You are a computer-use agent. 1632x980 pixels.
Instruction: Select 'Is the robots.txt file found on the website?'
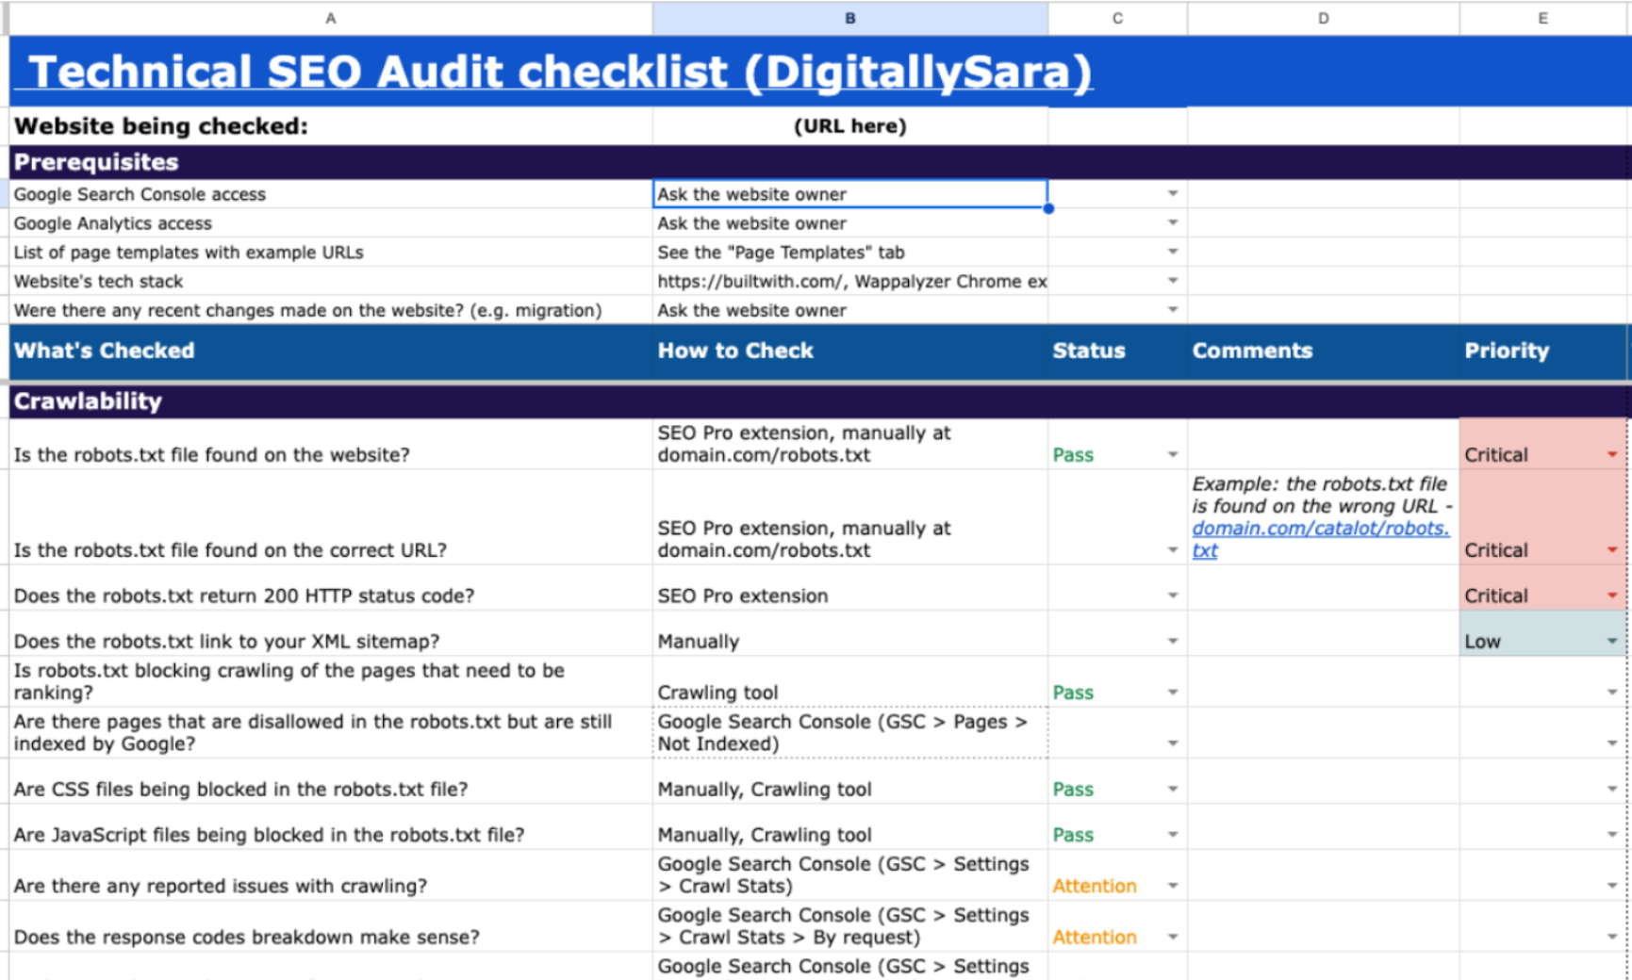pyautogui.click(x=331, y=444)
